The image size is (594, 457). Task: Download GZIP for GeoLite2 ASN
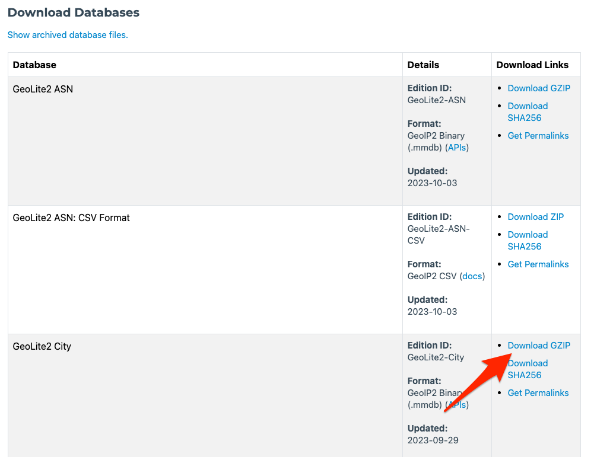539,88
